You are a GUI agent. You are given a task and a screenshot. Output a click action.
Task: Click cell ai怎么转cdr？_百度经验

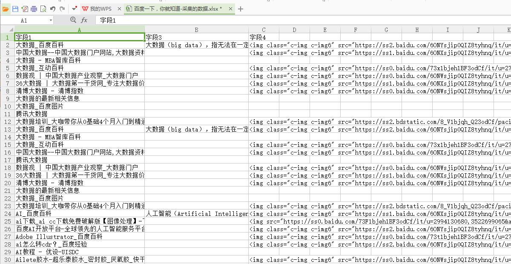click(x=80, y=244)
